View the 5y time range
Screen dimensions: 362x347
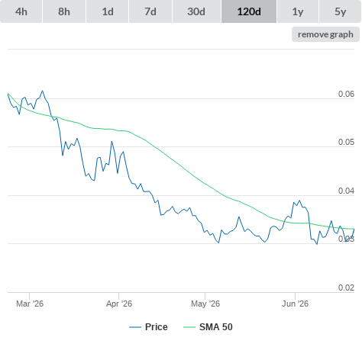coord(340,11)
